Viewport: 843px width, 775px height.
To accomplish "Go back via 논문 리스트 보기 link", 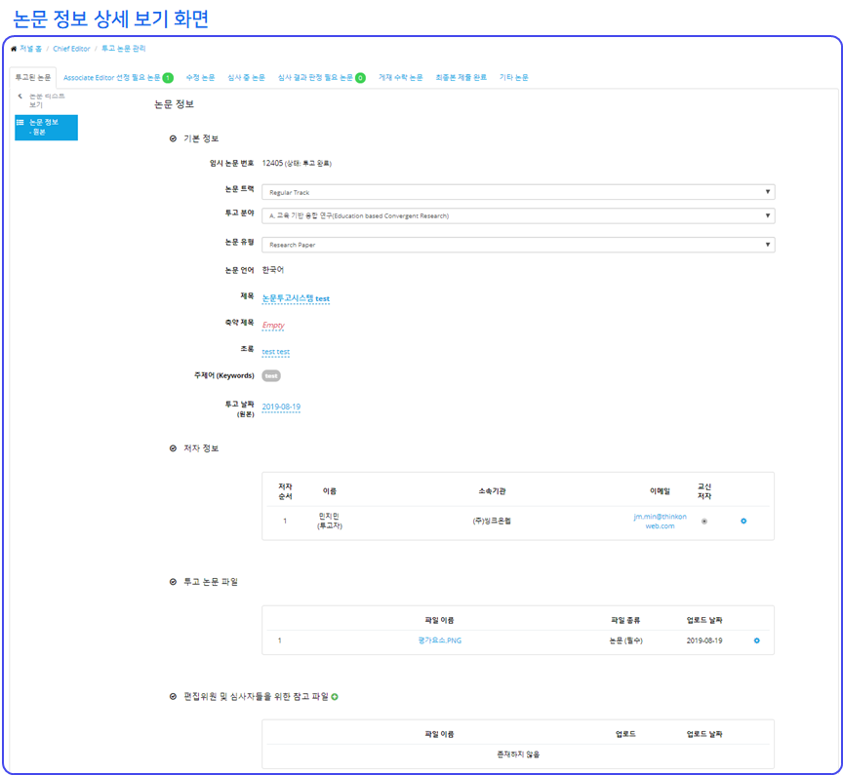I will (47, 100).
